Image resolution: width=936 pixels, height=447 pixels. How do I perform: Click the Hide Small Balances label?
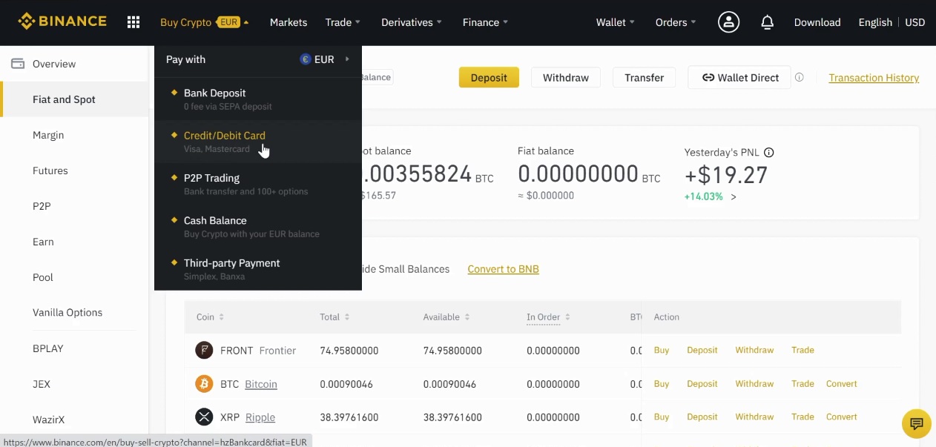(x=405, y=269)
